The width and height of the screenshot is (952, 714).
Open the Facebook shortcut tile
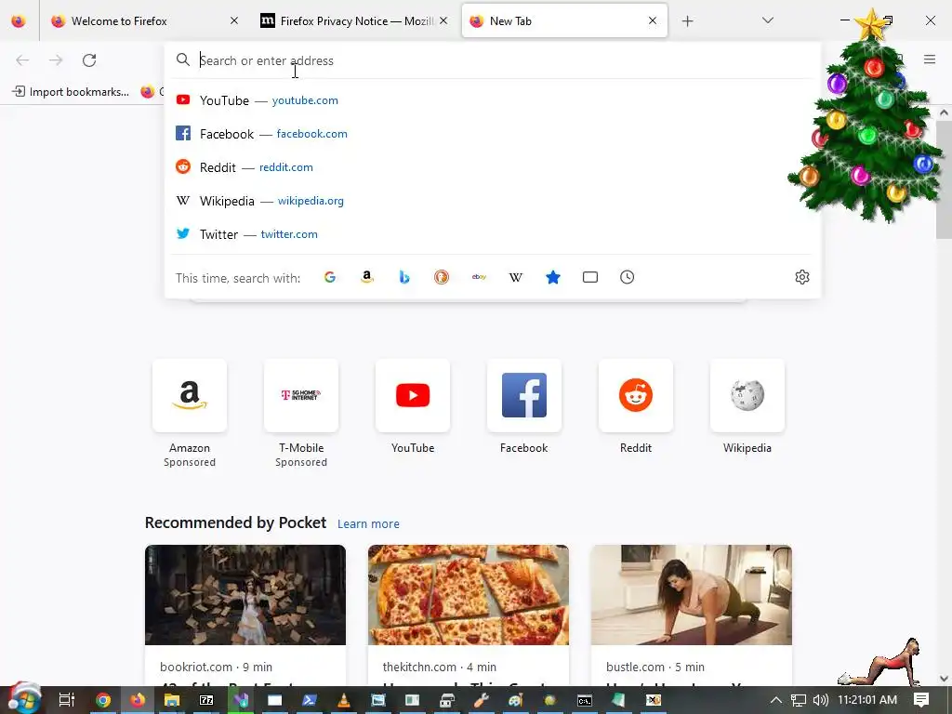tap(524, 395)
